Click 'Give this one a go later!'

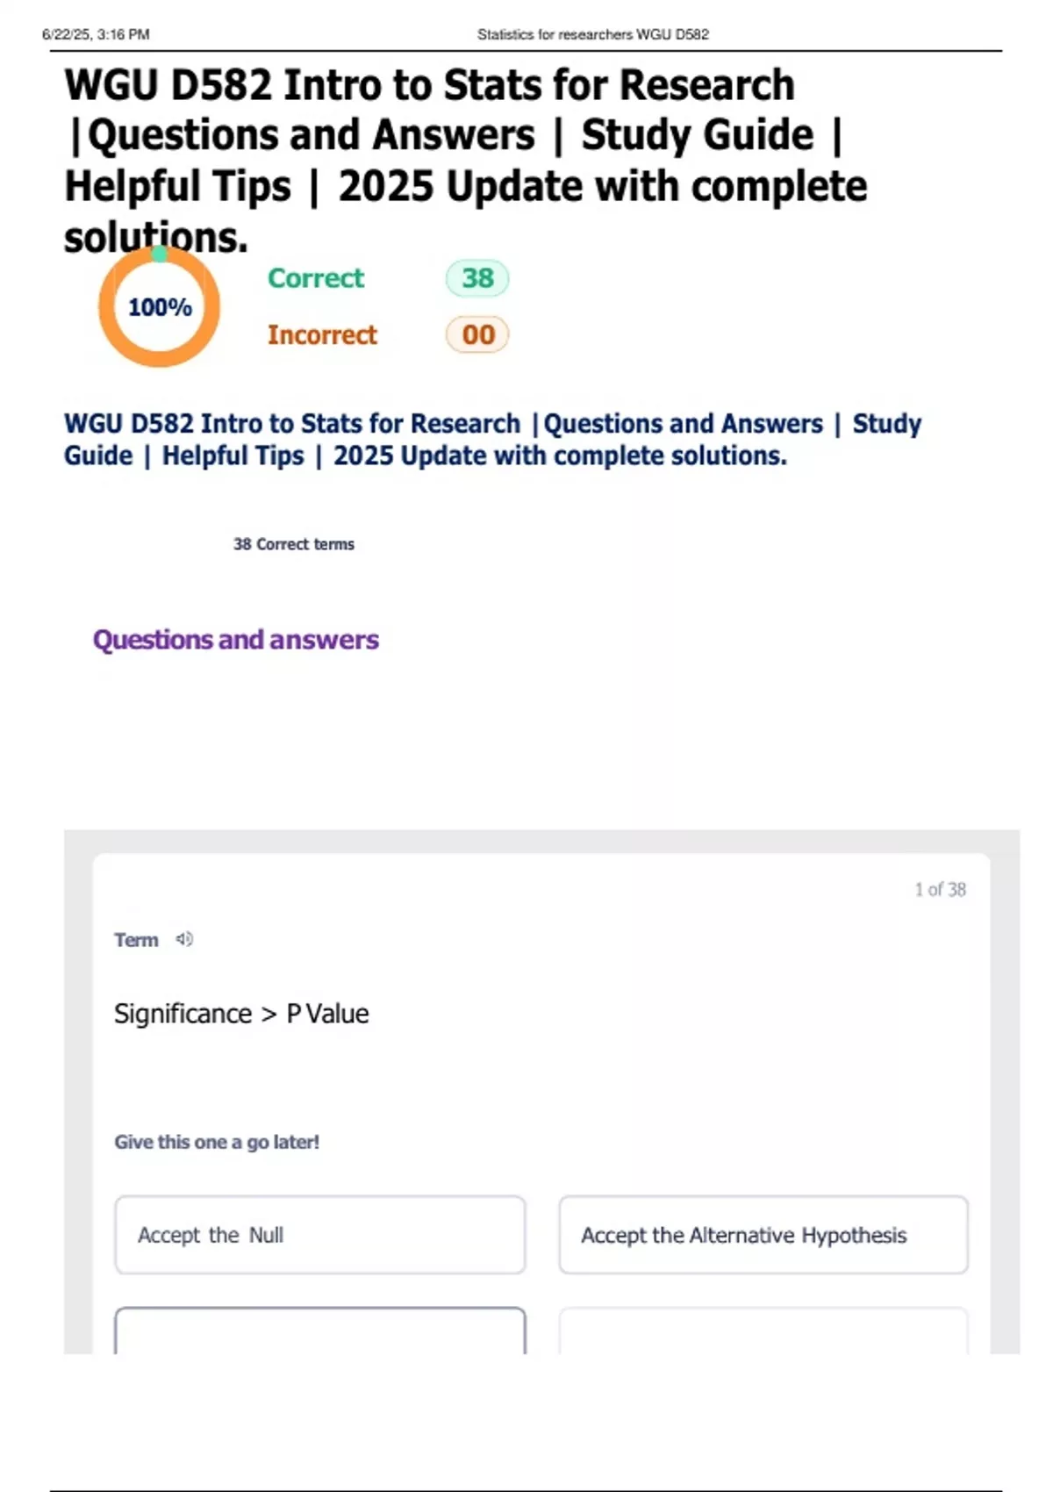coord(217,1142)
